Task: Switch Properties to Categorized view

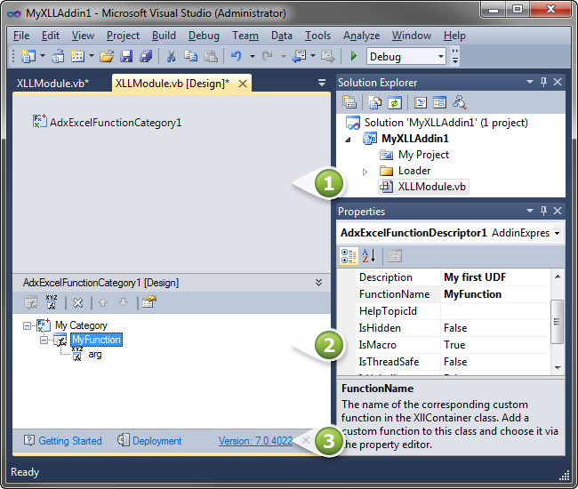Action: (349, 256)
